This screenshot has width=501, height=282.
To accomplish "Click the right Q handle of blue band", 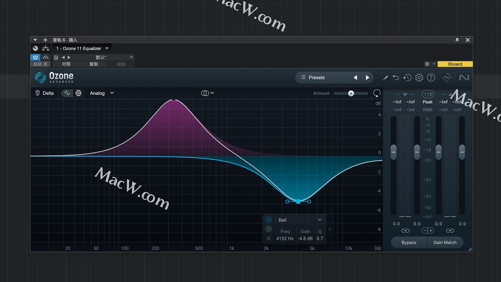I will (x=309, y=201).
